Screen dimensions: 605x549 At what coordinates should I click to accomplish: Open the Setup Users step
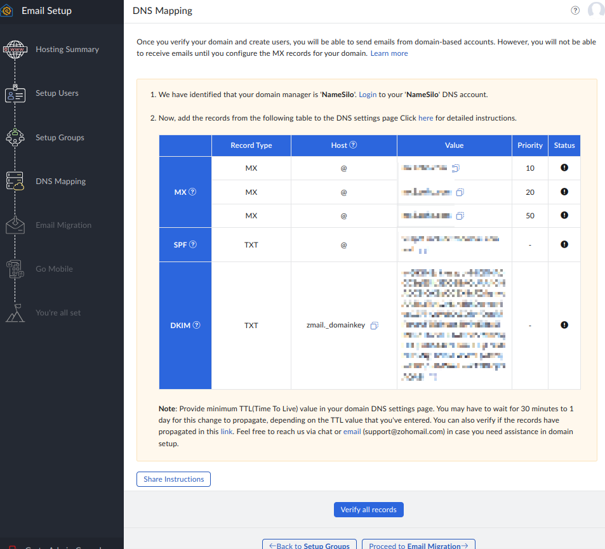coord(57,93)
